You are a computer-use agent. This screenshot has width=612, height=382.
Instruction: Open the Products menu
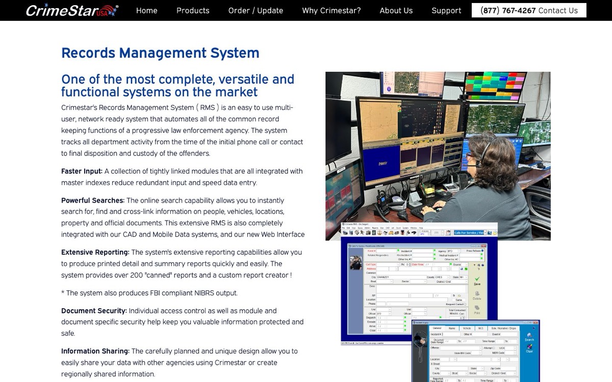click(x=193, y=10)
